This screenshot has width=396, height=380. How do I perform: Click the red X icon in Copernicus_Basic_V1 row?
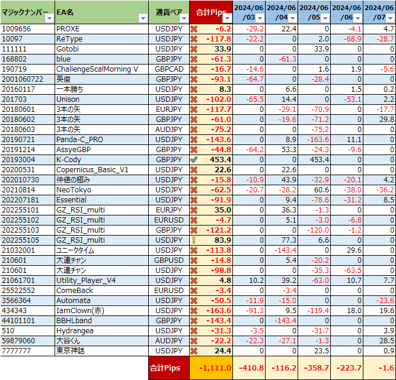194,170
